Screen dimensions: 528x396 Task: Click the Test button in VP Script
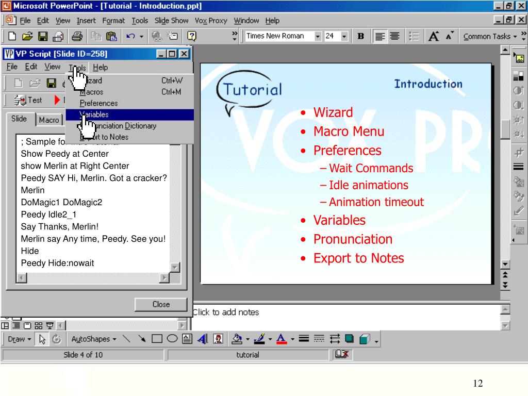(28, 100)
